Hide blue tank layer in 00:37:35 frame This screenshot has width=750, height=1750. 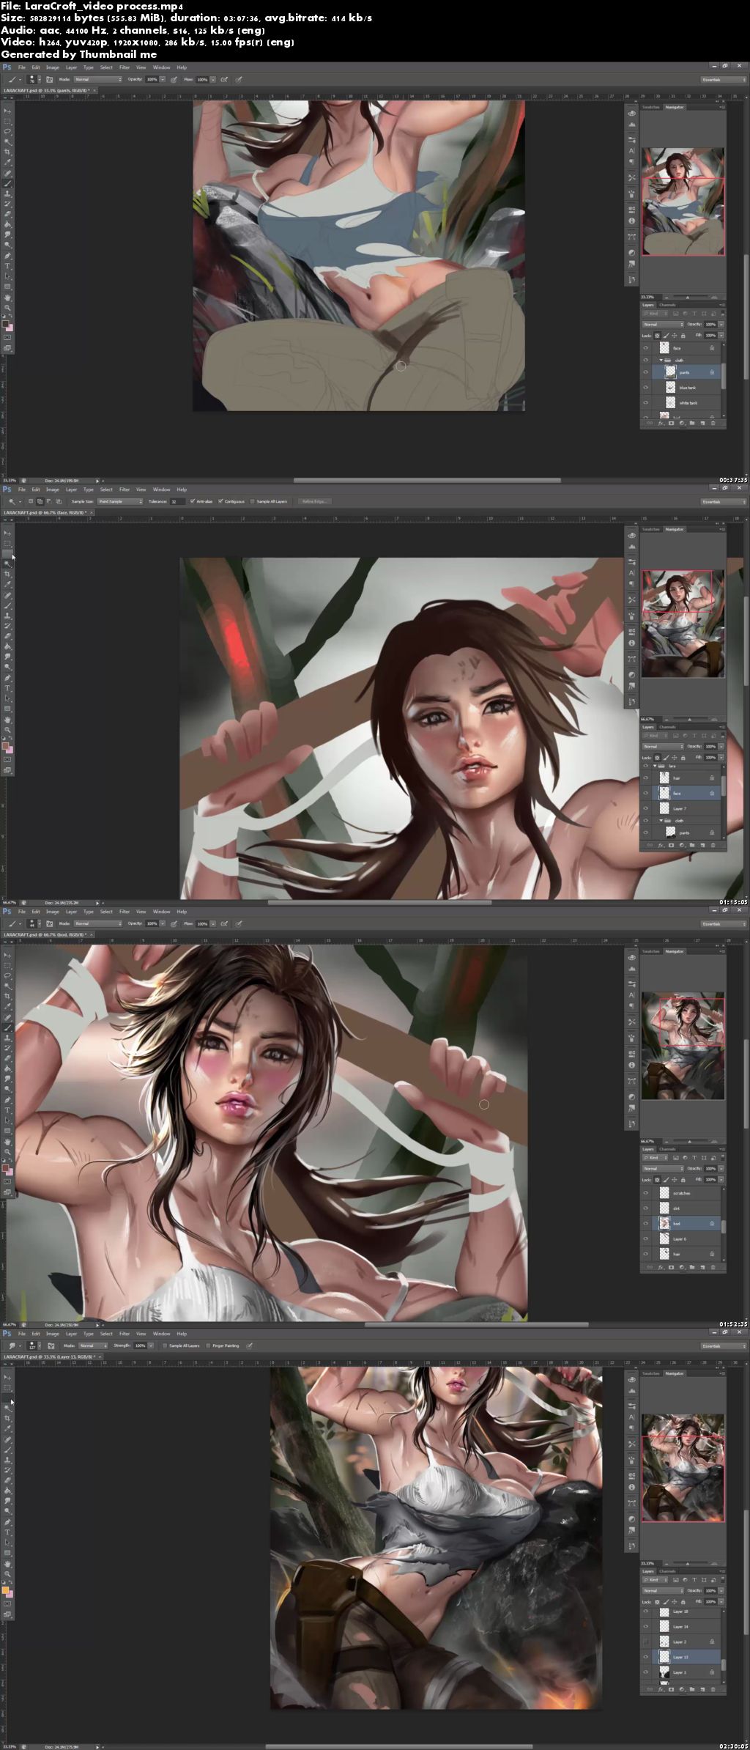645,387
